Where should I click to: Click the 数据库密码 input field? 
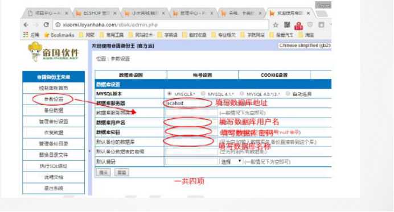tap(191, 132)
